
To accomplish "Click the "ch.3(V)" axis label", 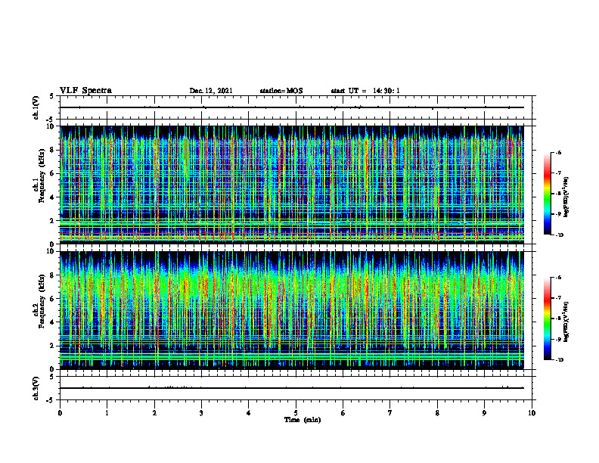I will coord(36,388).
